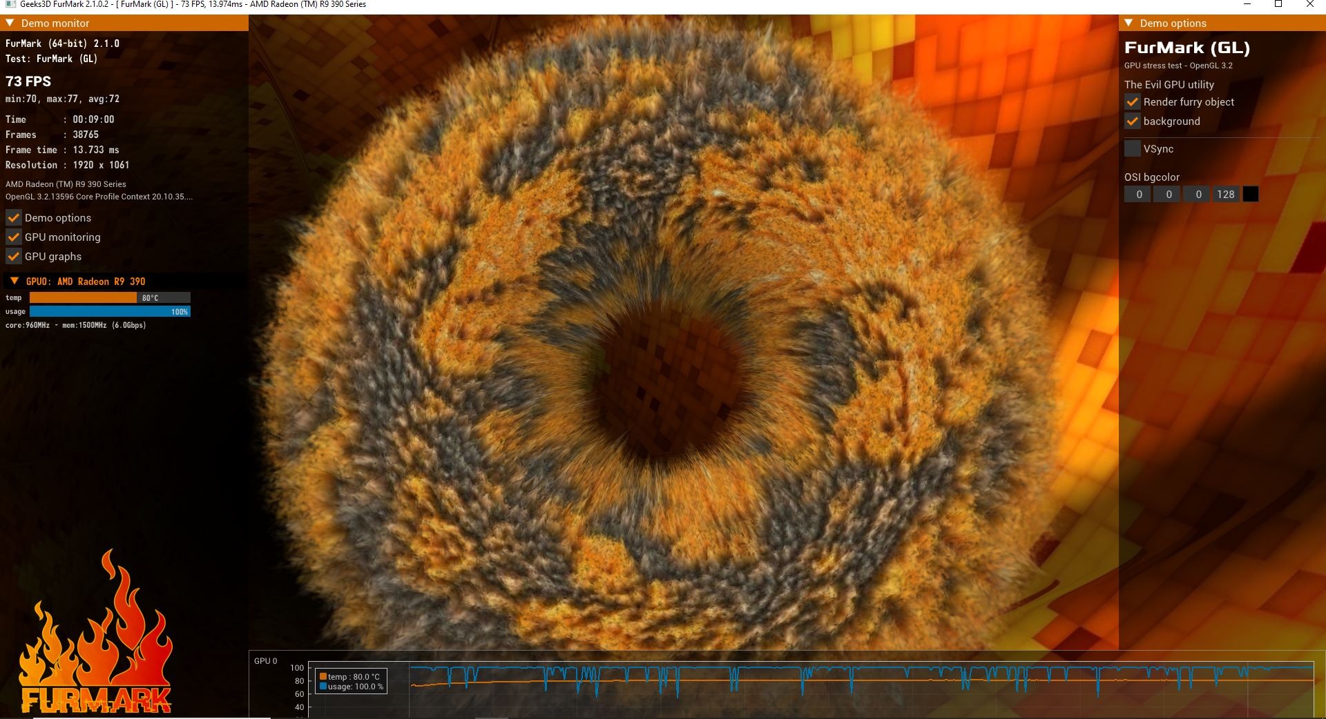
Task: Click the GPU 0 graph label
Action: coord(265,661)
